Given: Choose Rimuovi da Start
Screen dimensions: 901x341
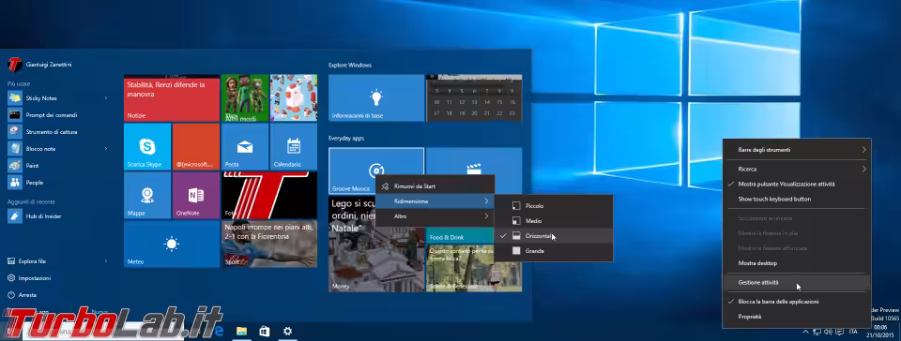Looking at the screenshot, I should (x=435, y=186).
